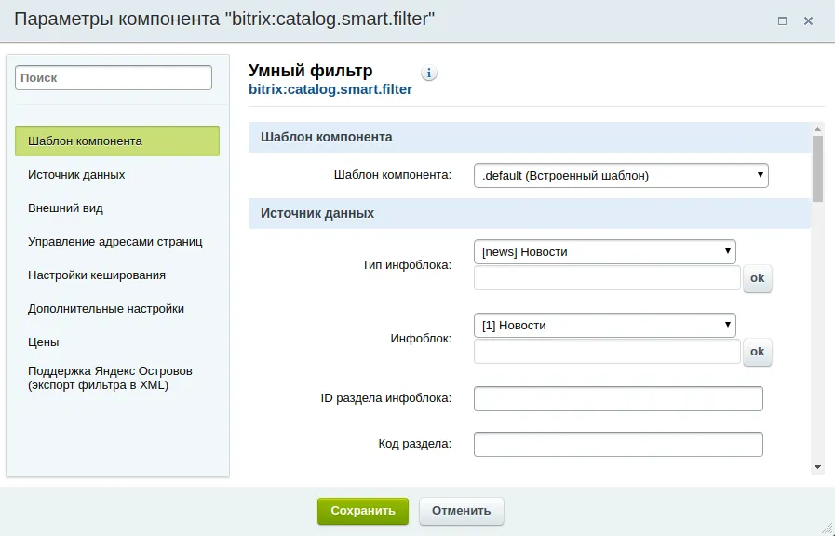Select the Источник данных sidebar section

pyautogui.click(x=76, y=175)
